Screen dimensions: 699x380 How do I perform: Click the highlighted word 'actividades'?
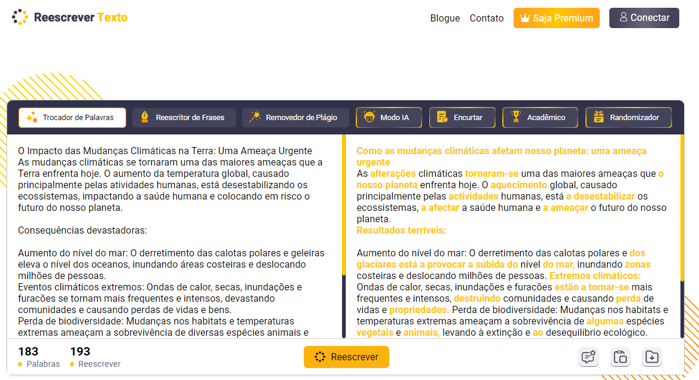[474, 197]
